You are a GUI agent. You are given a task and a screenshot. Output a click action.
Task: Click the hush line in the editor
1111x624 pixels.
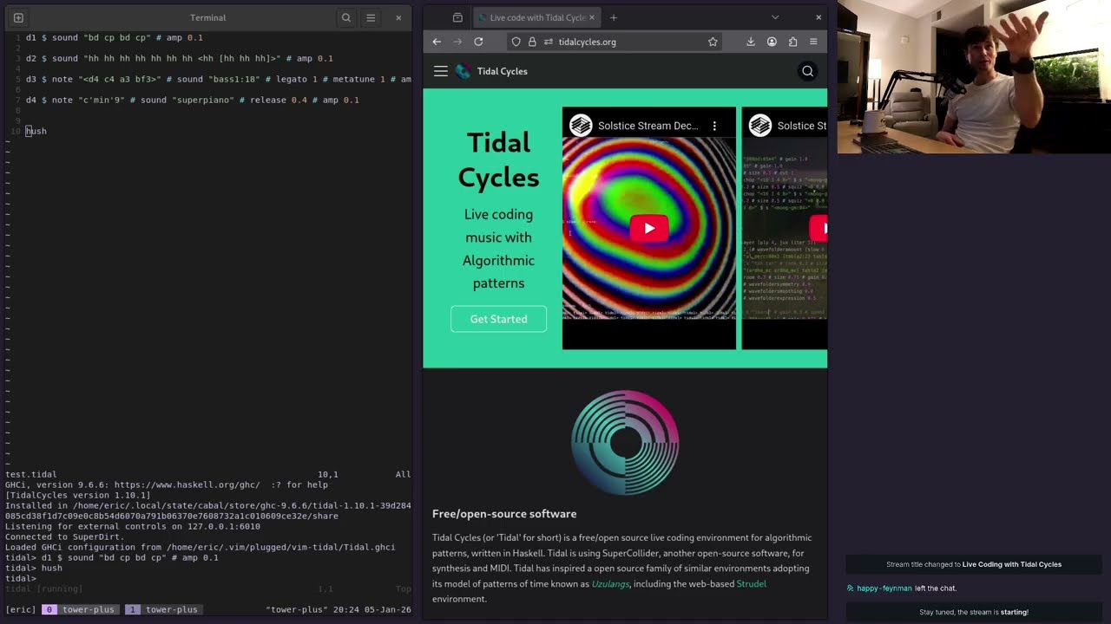[36, 131]
